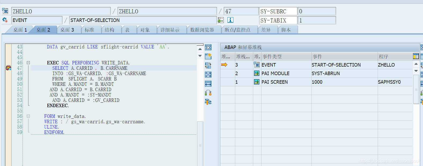Screen dimensions: 423x166
Task: Click the editor scroll-up arrow
Action: tap(200, 49)
